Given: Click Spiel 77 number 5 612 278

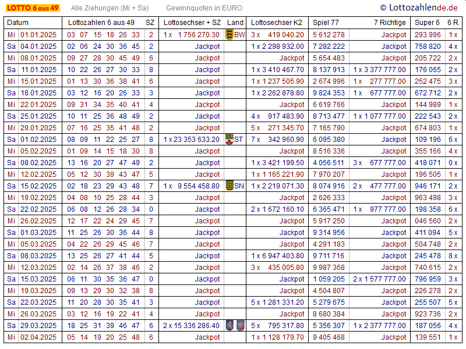Looking at the screenshot, I should 329,35.
